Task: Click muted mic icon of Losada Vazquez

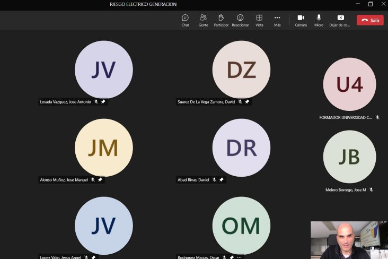Action: pos(96,101)
